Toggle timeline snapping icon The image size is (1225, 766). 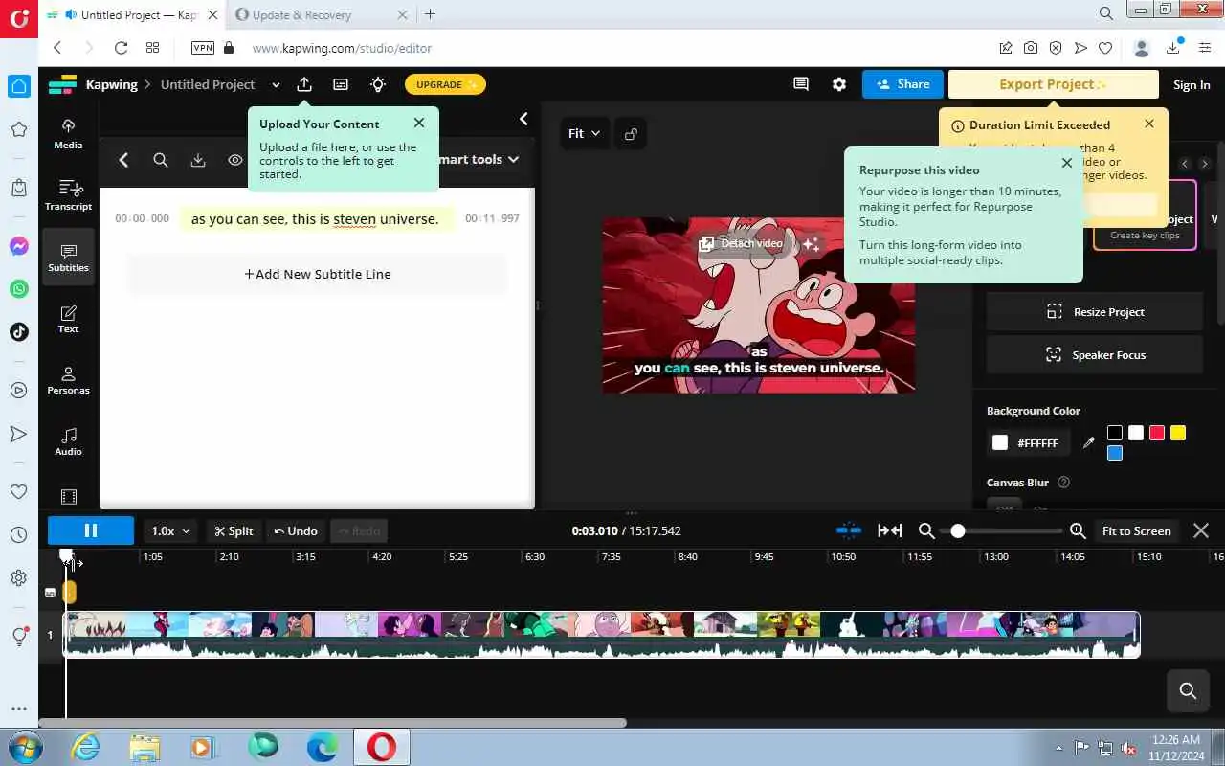point(849,530)
